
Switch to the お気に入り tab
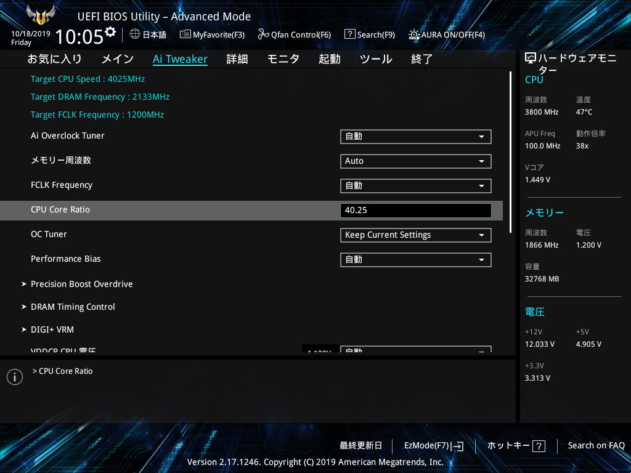click(x=55, y=59)
